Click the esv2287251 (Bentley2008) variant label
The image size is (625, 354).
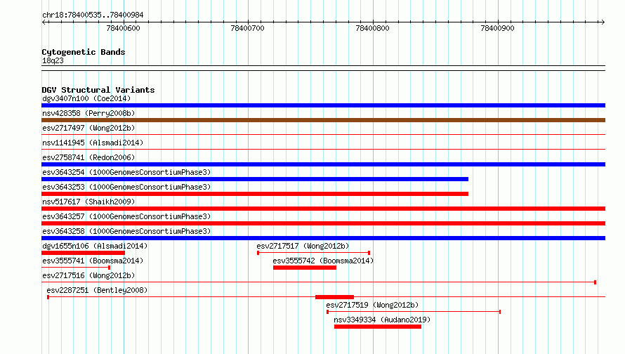pyautogui.click(x=97, y=290)
